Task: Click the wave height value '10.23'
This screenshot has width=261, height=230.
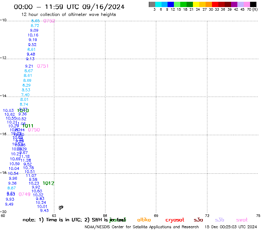Action: 34,183
